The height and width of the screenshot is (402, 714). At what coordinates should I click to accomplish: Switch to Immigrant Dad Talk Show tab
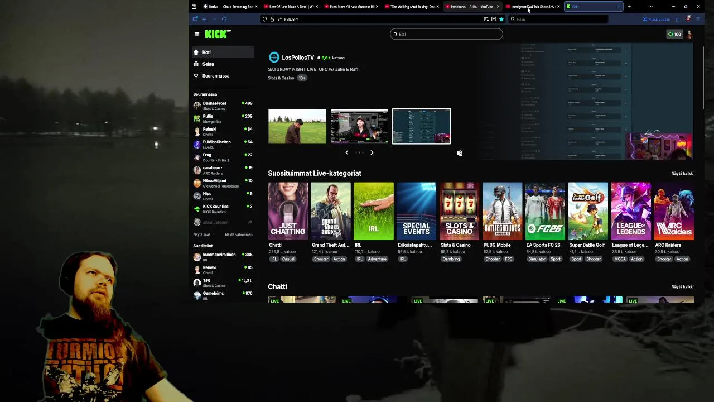[533, 7]
